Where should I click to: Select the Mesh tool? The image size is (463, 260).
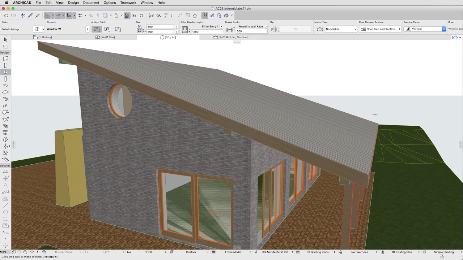tap(5, 160)
